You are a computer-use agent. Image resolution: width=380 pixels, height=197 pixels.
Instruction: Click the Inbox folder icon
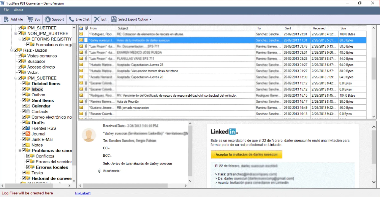28,89
